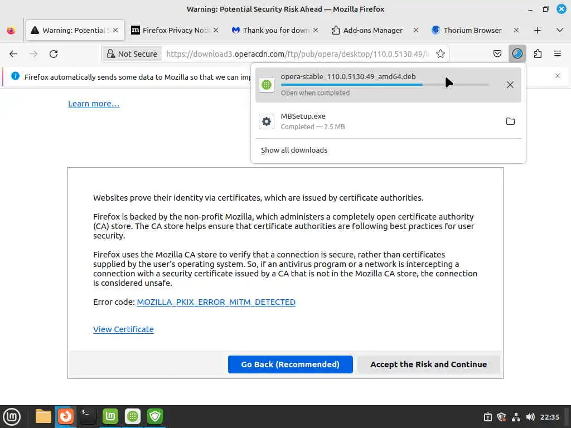Open the Learn more… link
The width and height of the screenshot is (571, 428).
(94, 104)
